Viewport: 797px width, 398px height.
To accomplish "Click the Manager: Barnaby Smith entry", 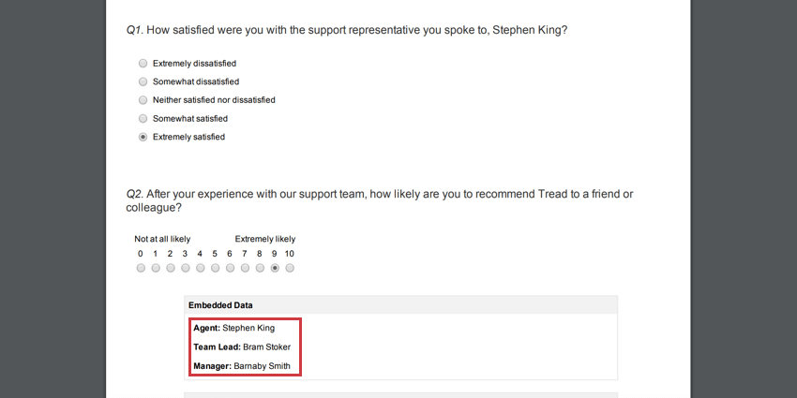I will 242,365.
